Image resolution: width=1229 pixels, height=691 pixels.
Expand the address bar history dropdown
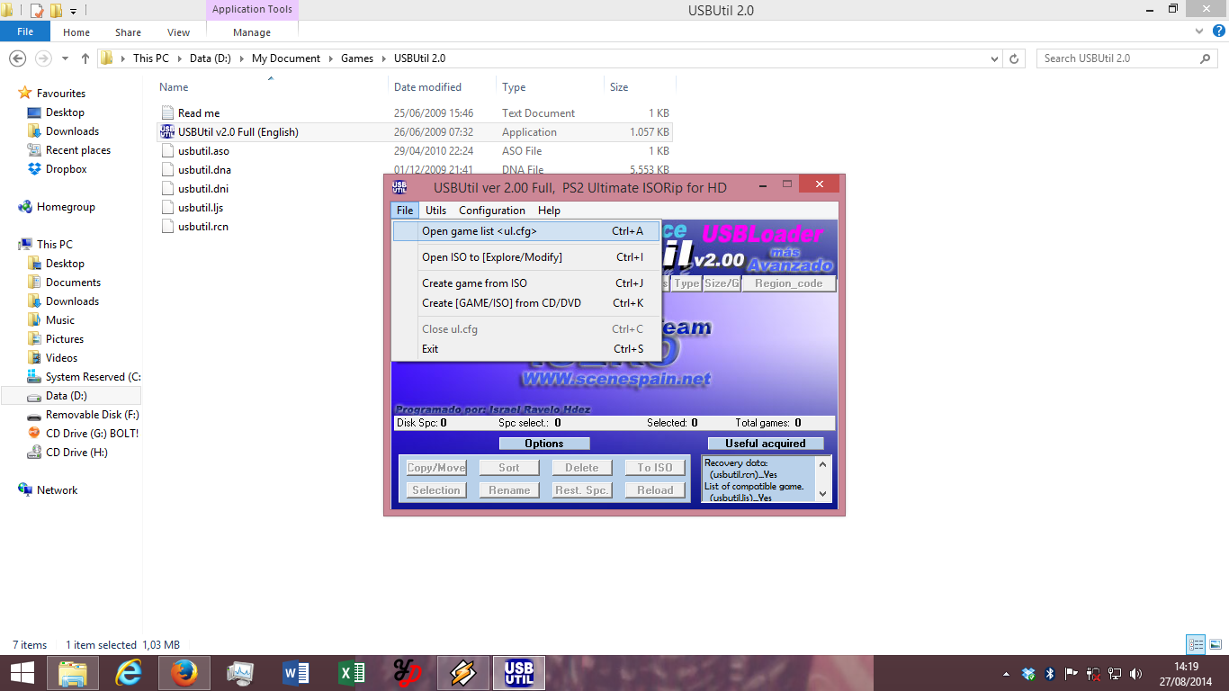click(x=994, y=58)
